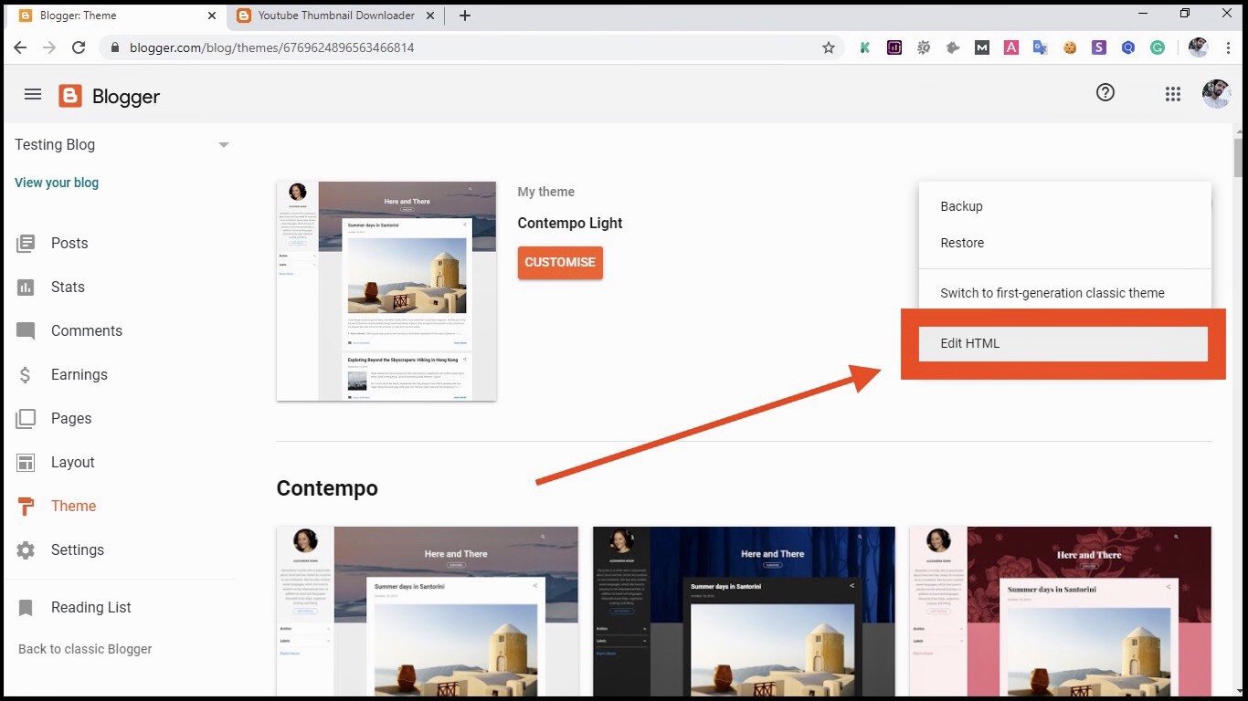1248x701 pixels.
Task: Select Restore from the theme menu
Action: pos(1065,243)
